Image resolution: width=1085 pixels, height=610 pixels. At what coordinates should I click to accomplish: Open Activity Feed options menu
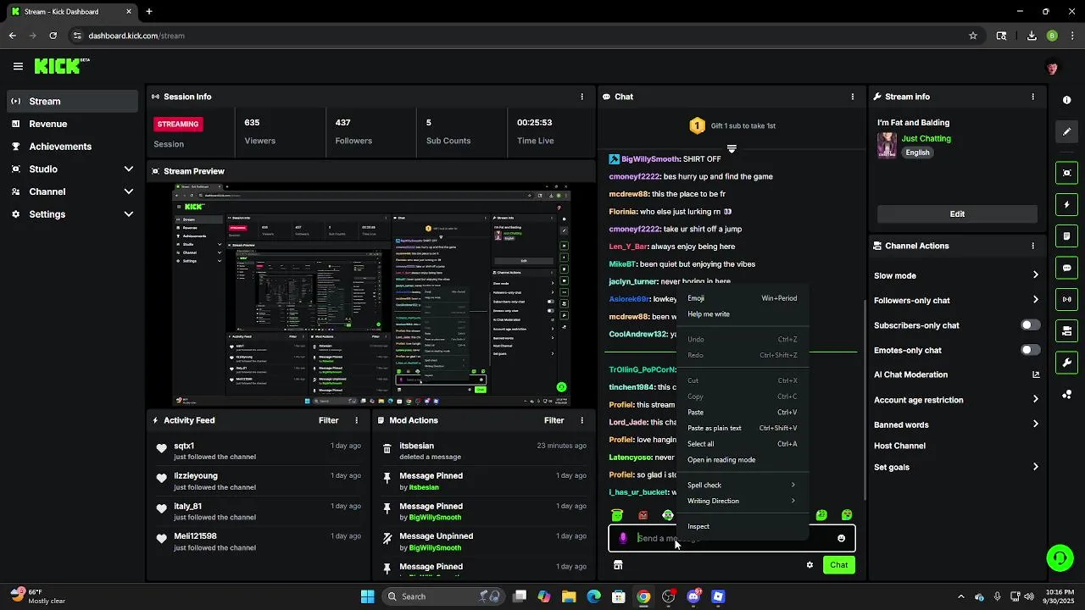(356, 420)
